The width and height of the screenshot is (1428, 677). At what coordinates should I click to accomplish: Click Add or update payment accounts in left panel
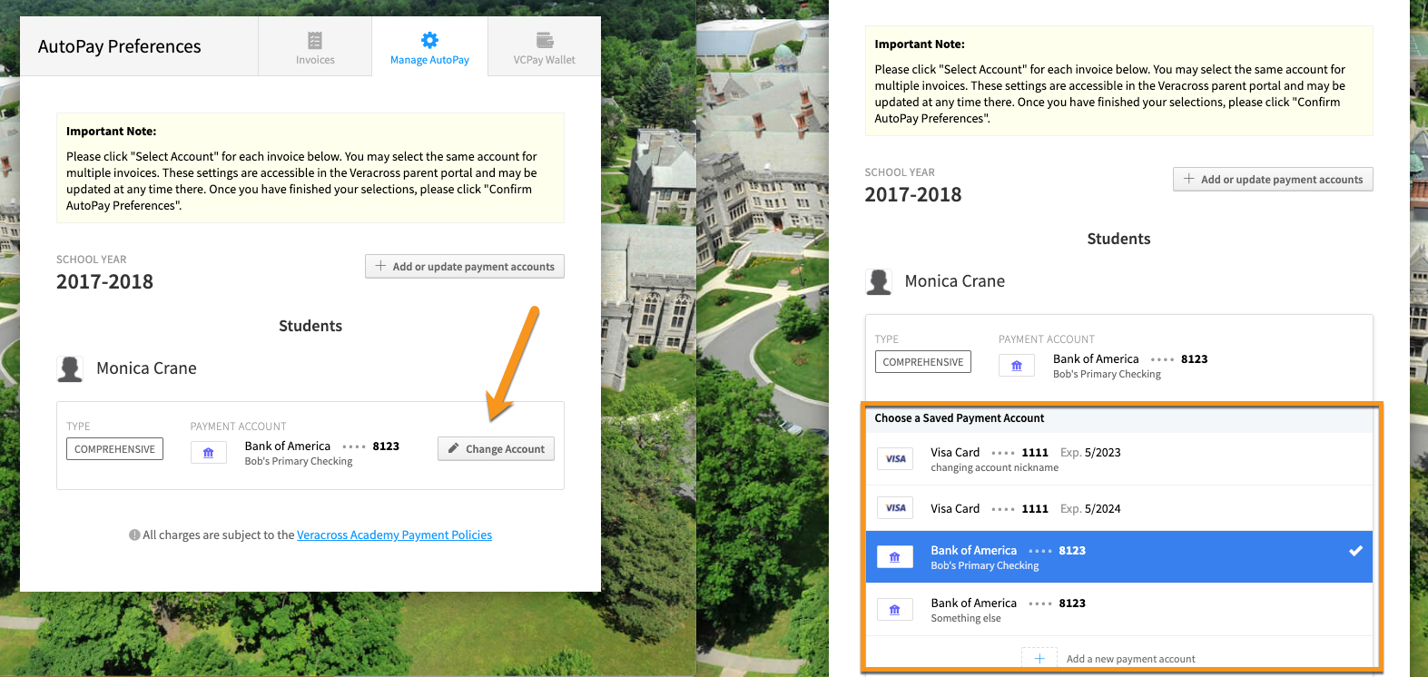click(x=465, y=267)
